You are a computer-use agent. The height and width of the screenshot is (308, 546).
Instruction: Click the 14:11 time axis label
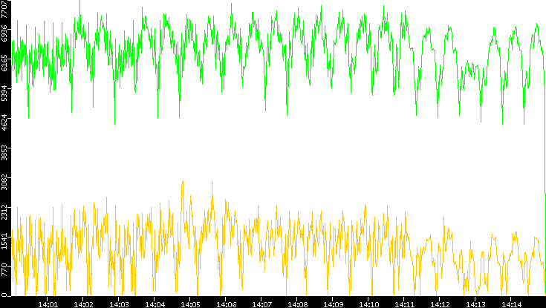click(x=404, y=304)
